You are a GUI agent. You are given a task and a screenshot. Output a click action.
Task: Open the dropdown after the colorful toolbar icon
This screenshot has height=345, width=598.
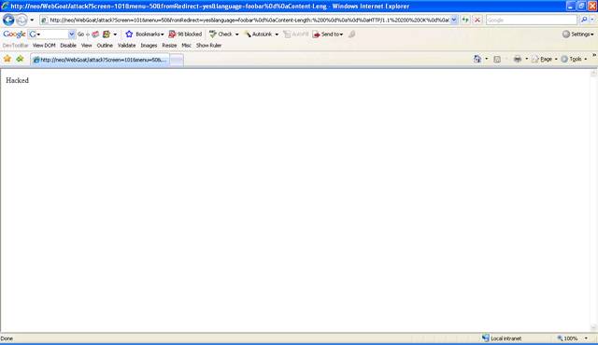(115, 34)
